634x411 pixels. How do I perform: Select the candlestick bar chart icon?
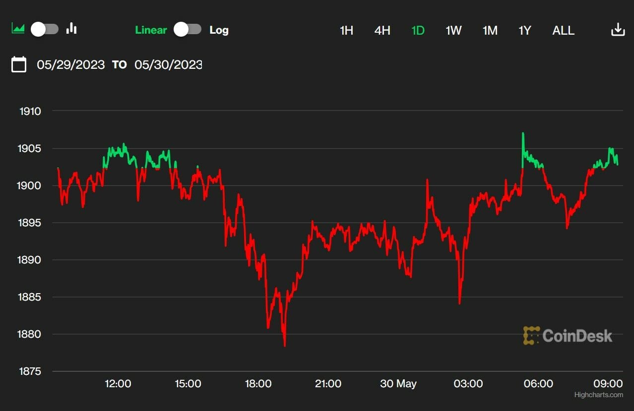pyautogui.click(x=71, y=28)
